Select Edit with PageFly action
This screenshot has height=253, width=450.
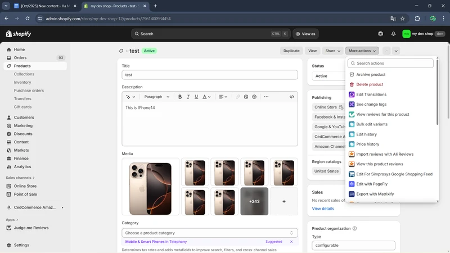(x=390, y=184)
